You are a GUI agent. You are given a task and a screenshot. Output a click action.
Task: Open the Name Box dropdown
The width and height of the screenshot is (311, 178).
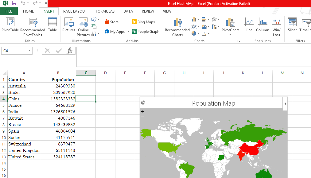[x=29, y=51]
